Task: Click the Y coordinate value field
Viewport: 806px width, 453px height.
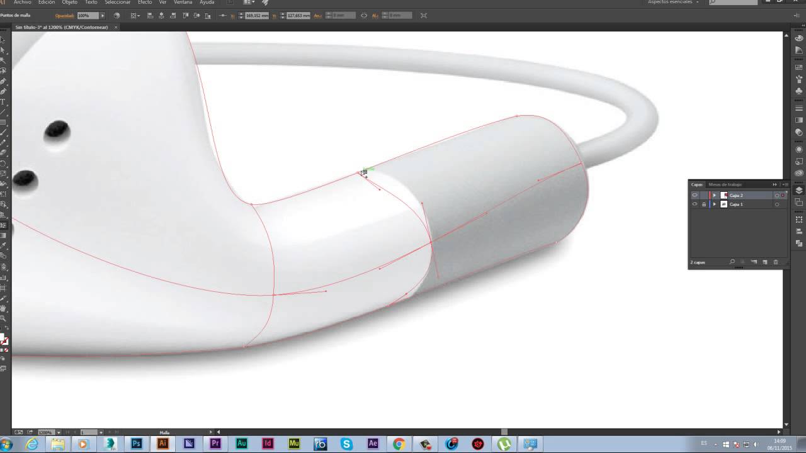Action: [298, 15]
